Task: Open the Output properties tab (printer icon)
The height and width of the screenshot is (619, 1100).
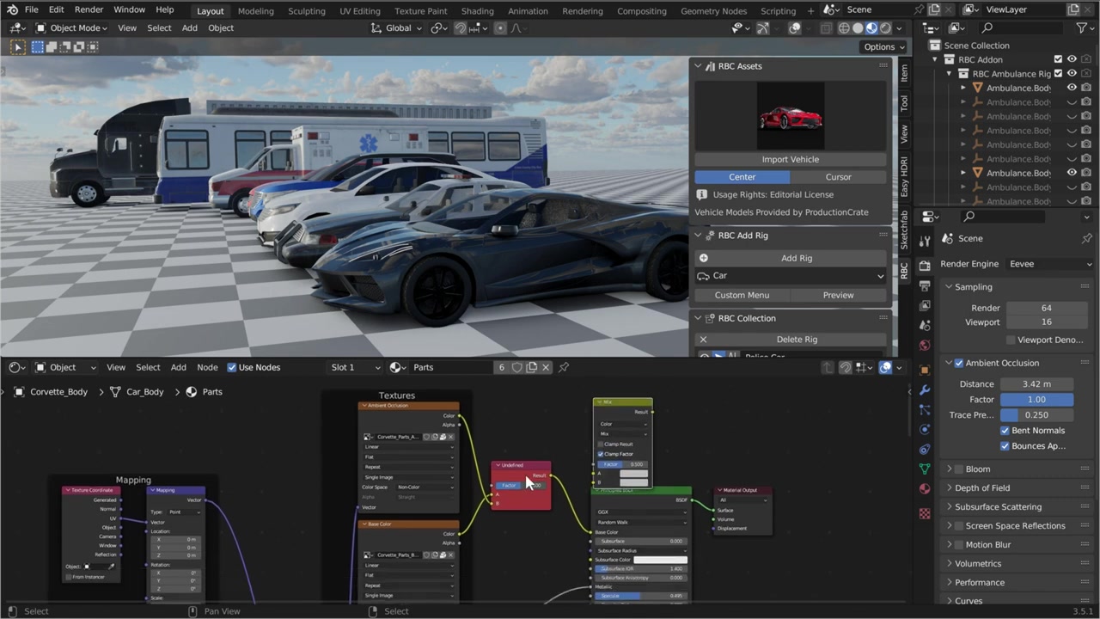Action: pos(925,285)
